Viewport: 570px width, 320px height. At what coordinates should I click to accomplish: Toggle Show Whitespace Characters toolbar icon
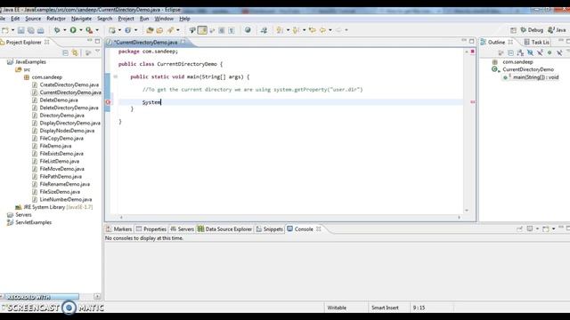232,30
